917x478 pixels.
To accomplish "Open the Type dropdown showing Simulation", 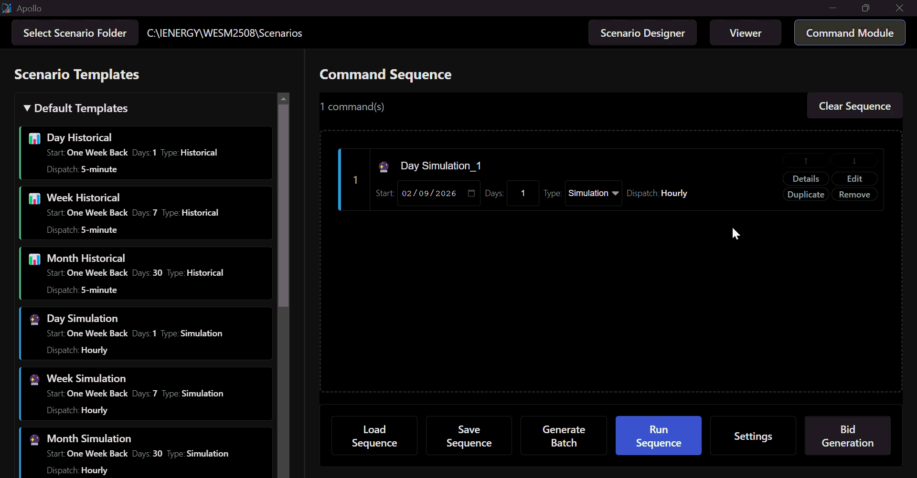I will point(593,193).
